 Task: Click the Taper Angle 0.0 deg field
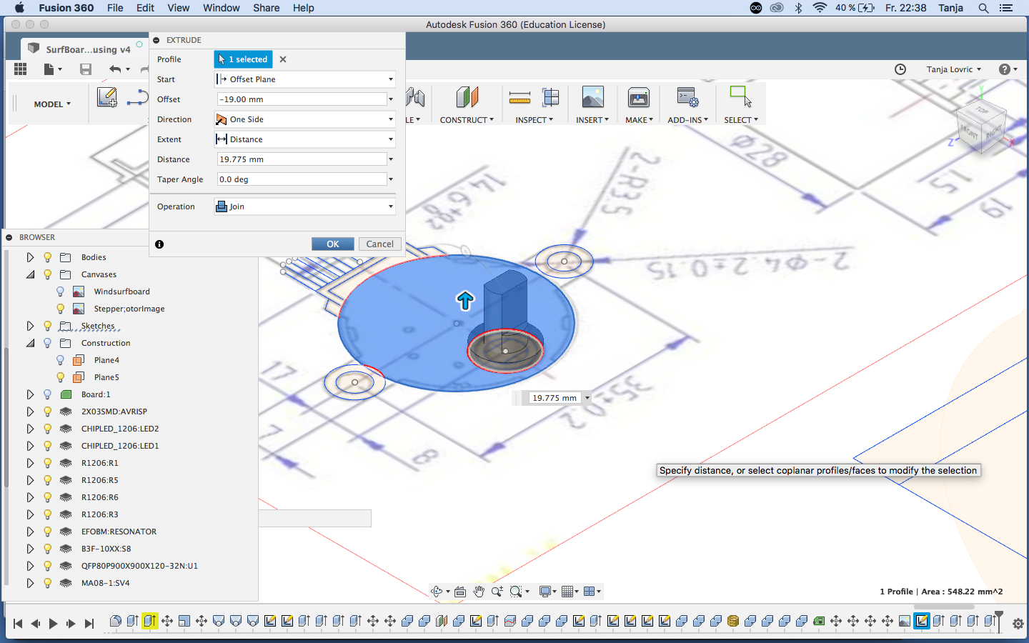[302, 179]
